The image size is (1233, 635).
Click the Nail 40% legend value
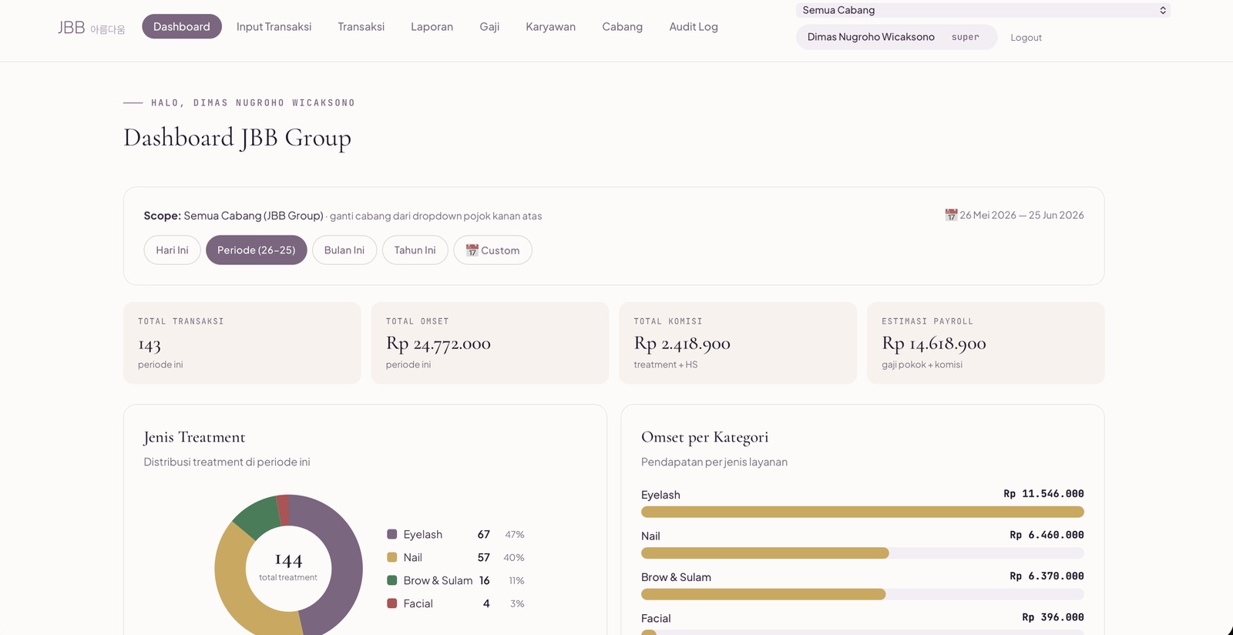tap(514, 558)
